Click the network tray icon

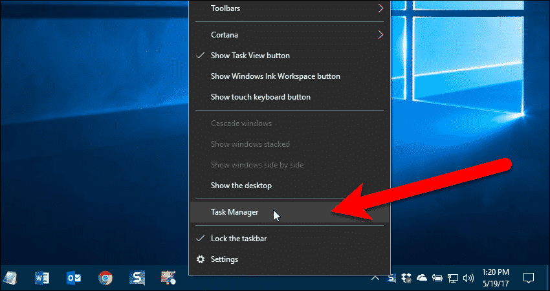pos(452,278)
